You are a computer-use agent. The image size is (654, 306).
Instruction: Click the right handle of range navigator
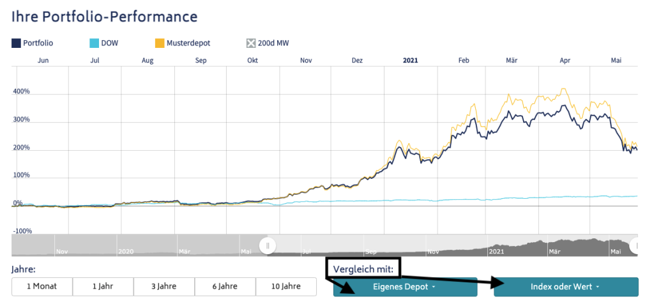(635, 245)
